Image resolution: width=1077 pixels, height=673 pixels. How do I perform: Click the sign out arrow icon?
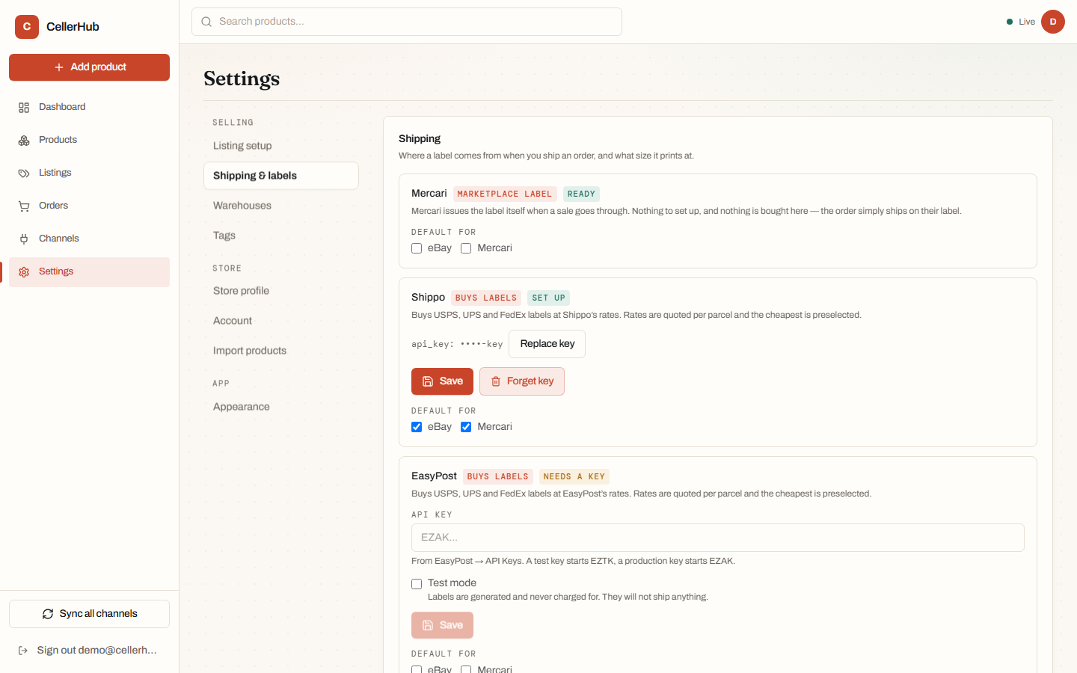[23, 651]
